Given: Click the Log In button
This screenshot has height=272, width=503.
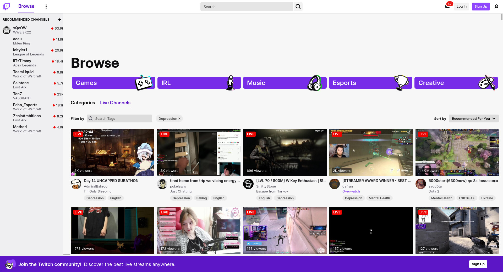Looking at the screenshot, I should pyautogui.click(x=461, y=7).
